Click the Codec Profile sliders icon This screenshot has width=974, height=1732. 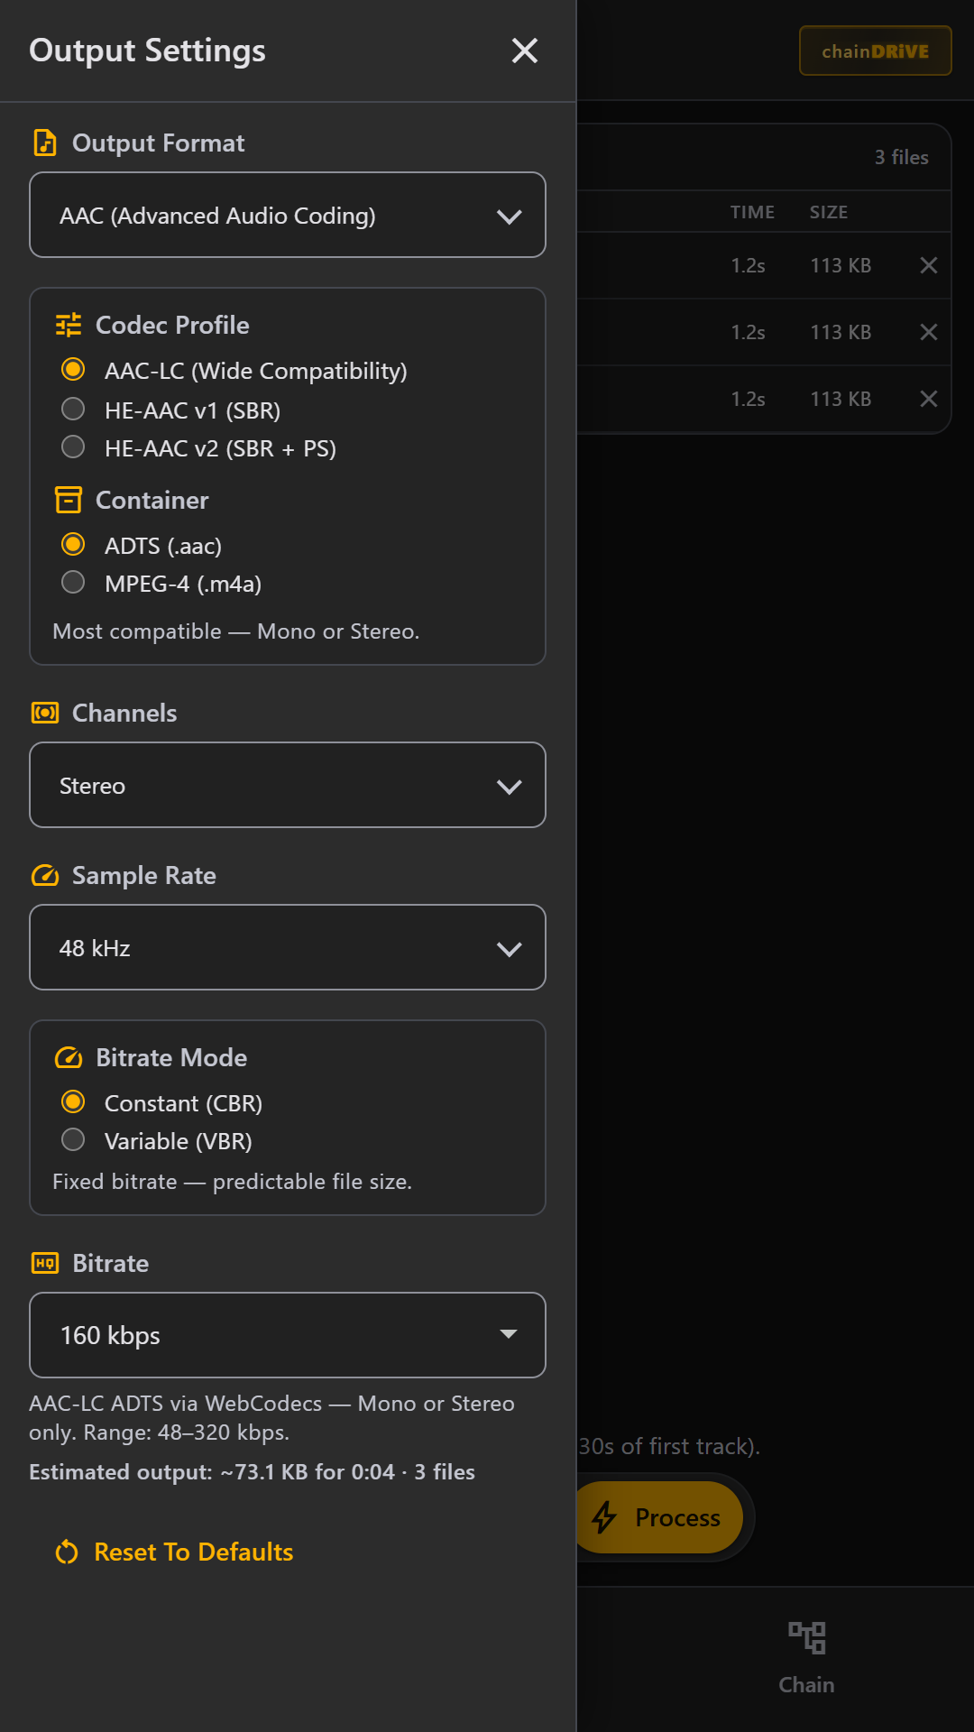coord(69,325)
